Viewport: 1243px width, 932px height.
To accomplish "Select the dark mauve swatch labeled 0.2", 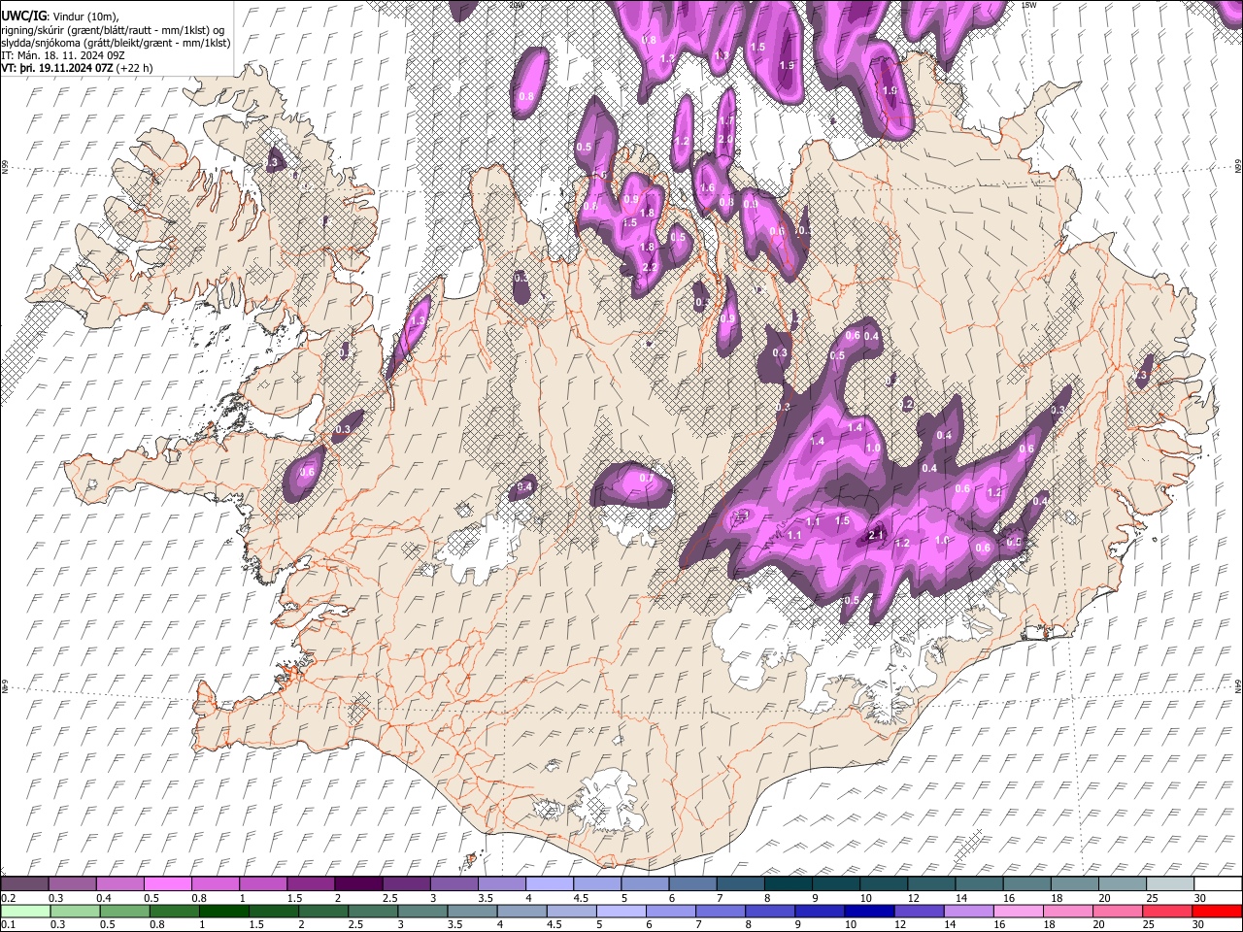I will [24, 884].
